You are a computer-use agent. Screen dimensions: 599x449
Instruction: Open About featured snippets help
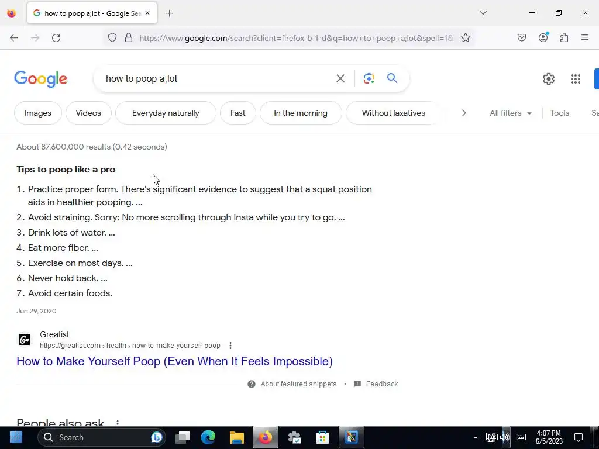coord(292,384)
